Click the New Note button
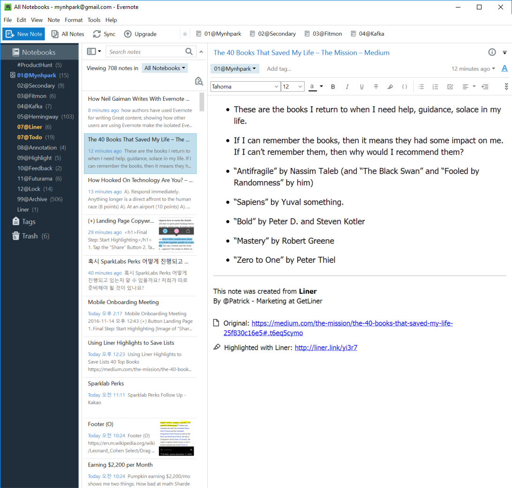Screen dimensions: 512x488 [x=23, y=34]
